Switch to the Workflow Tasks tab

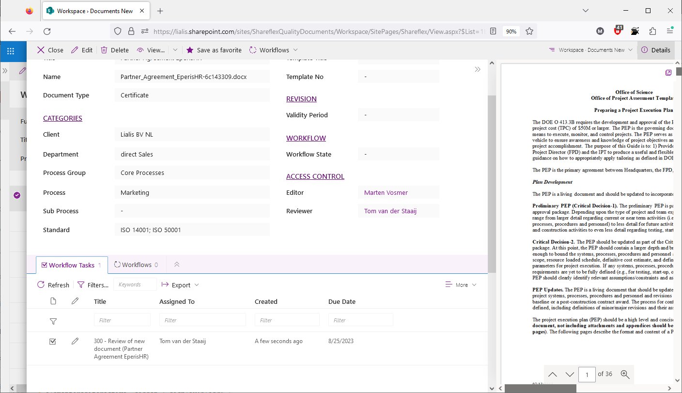[x=72, y=265]
